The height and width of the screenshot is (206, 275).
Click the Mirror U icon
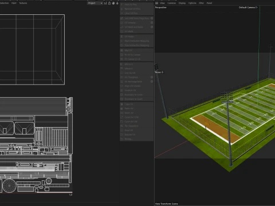pos(122,64)
